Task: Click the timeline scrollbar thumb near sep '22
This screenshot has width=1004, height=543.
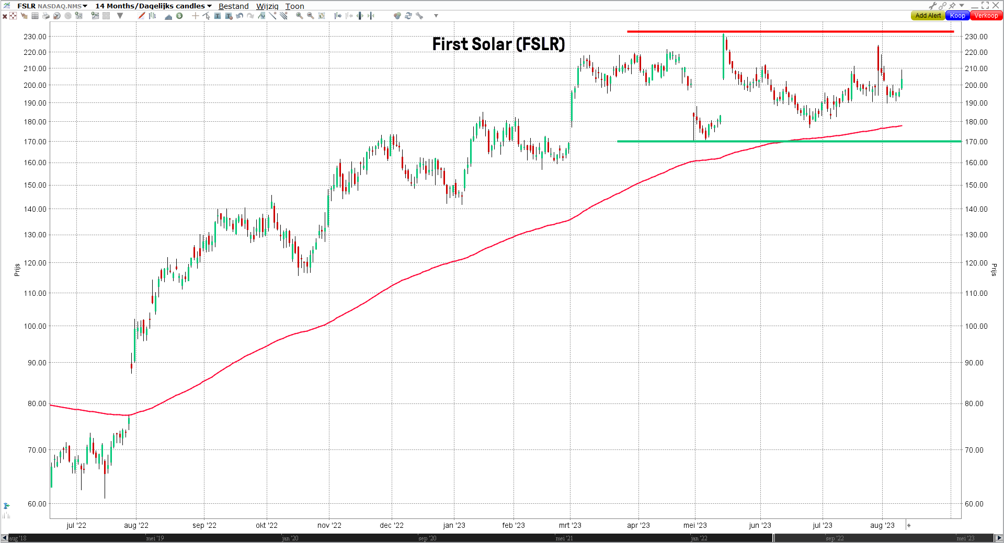Action: pos(884,538)
